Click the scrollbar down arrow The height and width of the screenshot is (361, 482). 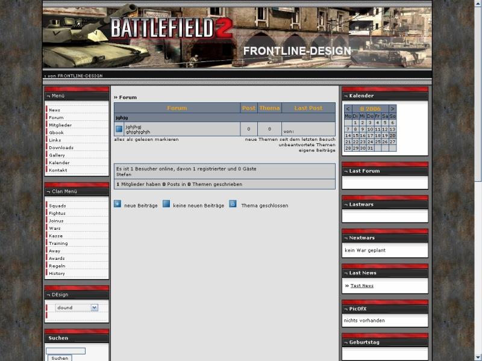tap(478, 357)
